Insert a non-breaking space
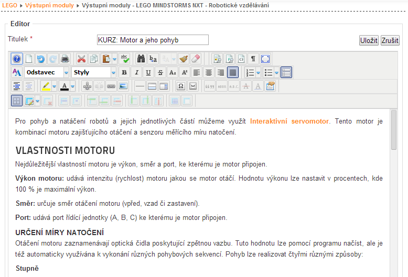This screenshot has height=277, width=408. [193, 86]
